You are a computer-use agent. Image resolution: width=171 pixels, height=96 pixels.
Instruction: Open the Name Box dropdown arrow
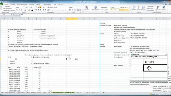12,15
